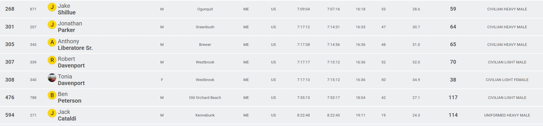Click Jack Cataldi's yellow J avatar

[x=52, y=113]
